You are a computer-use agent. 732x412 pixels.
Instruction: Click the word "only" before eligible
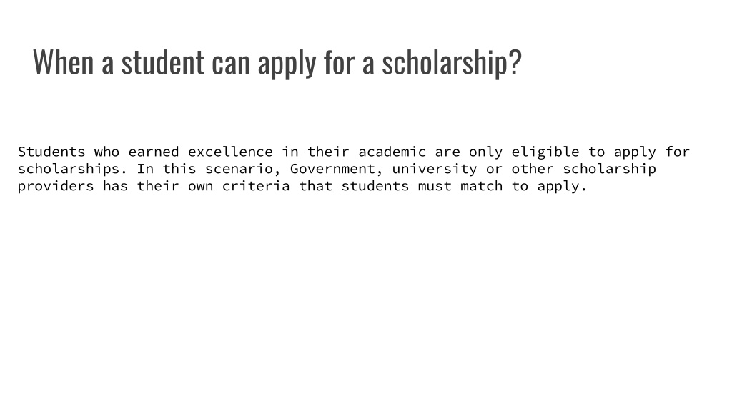pyautogui.click(x=486, y=152)
